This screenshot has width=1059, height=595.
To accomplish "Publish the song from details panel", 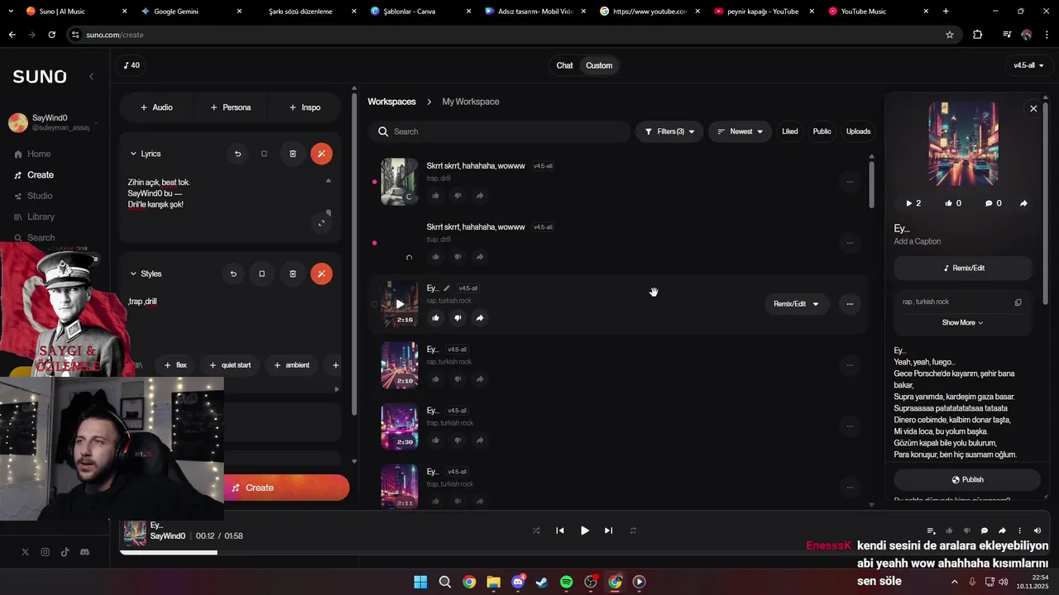I will [967, 479].
